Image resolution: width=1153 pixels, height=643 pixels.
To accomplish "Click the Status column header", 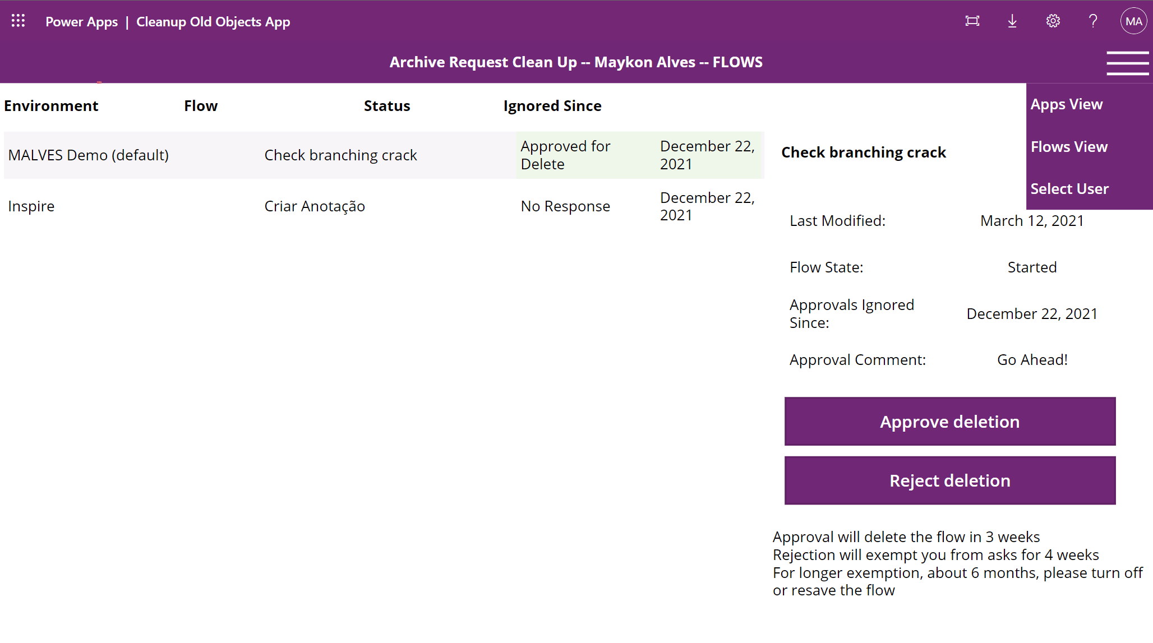I will coord(386,106).
